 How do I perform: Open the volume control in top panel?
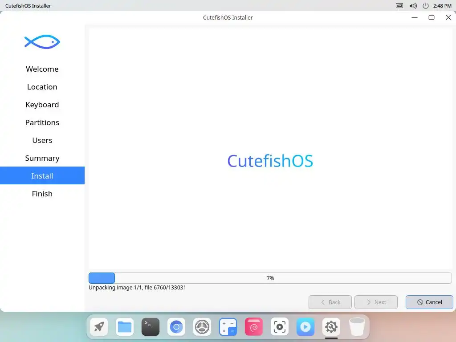coord(413,5)
